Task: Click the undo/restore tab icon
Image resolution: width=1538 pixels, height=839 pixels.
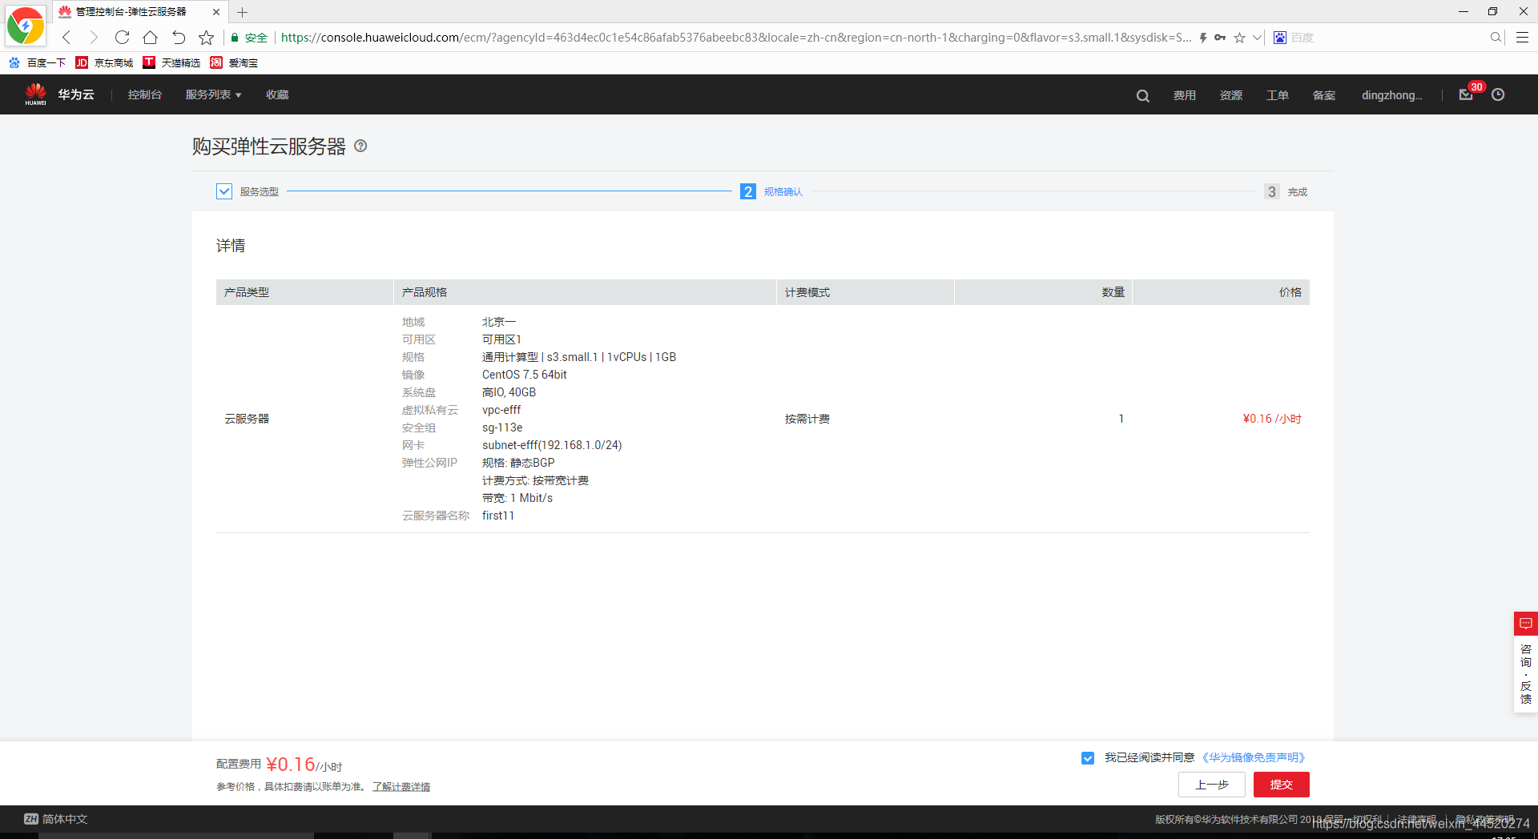Action: pos(178,38)
